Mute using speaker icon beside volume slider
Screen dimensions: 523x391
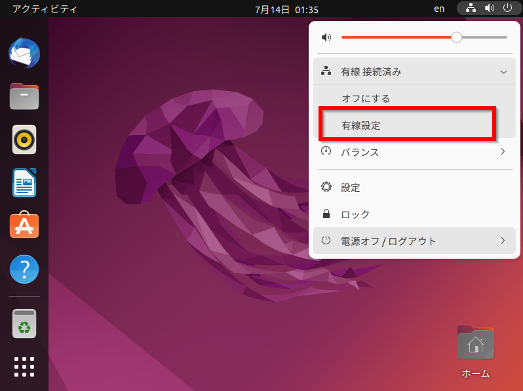(326, 37)
